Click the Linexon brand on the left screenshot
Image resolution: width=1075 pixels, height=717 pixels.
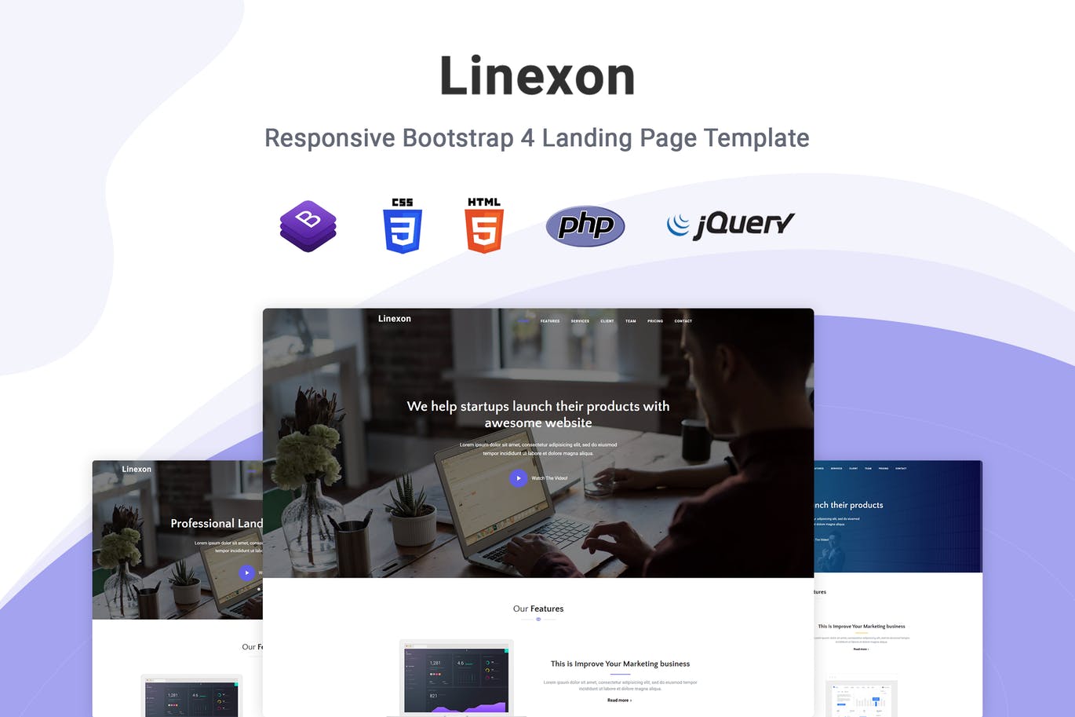click(136, 469)
